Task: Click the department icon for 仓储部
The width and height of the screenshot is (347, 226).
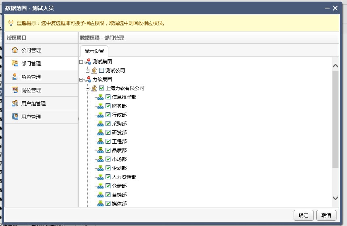Action: point(100,186)
